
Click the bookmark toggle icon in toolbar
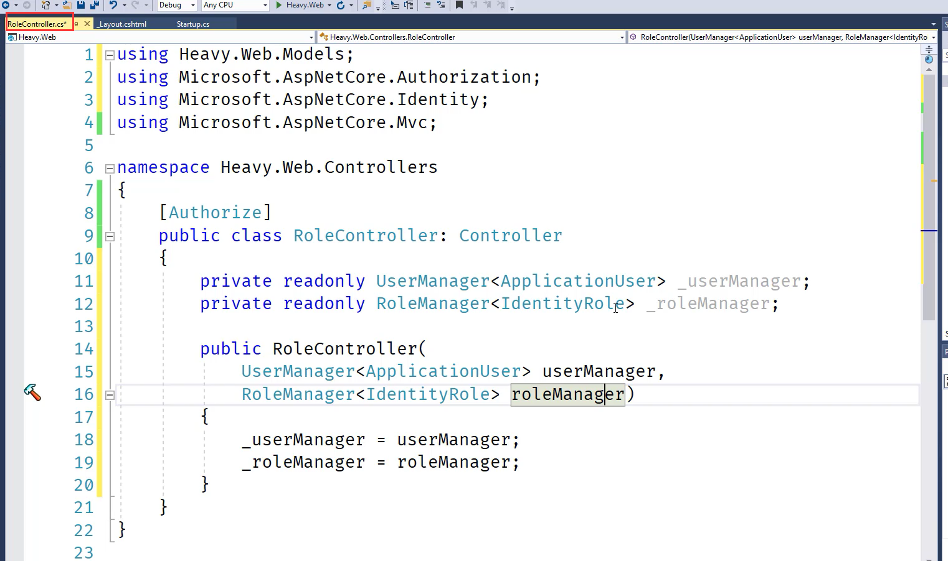tap(459, 5)
